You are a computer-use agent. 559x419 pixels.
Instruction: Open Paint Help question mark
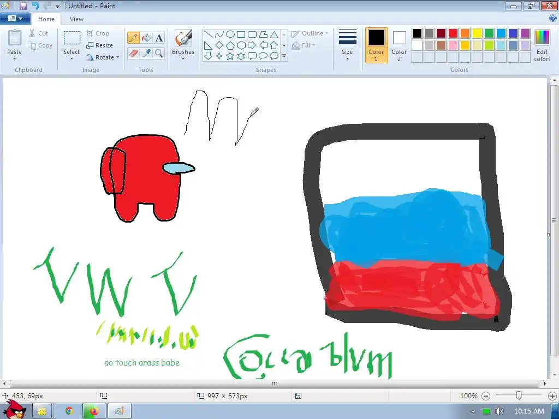(554, 19)
